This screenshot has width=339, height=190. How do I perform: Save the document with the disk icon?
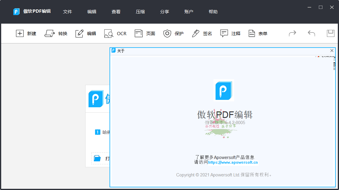(x=330, y=33)
